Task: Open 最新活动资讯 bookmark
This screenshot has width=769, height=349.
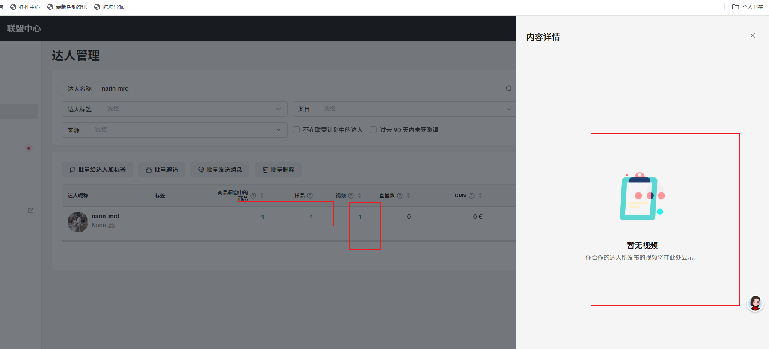Action: (67, 7)
